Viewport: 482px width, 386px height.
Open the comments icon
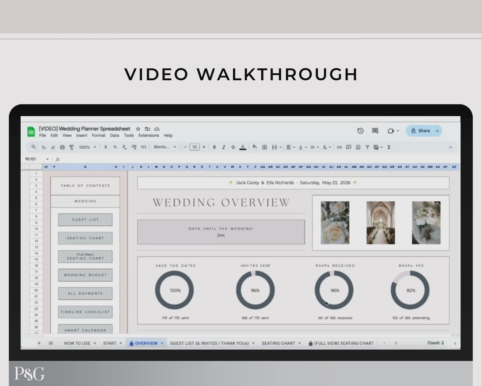click(x=375, y=131)
